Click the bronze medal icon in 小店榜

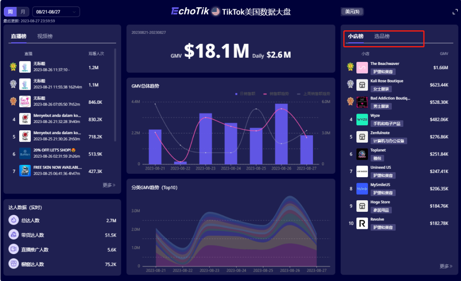[350, 102]
